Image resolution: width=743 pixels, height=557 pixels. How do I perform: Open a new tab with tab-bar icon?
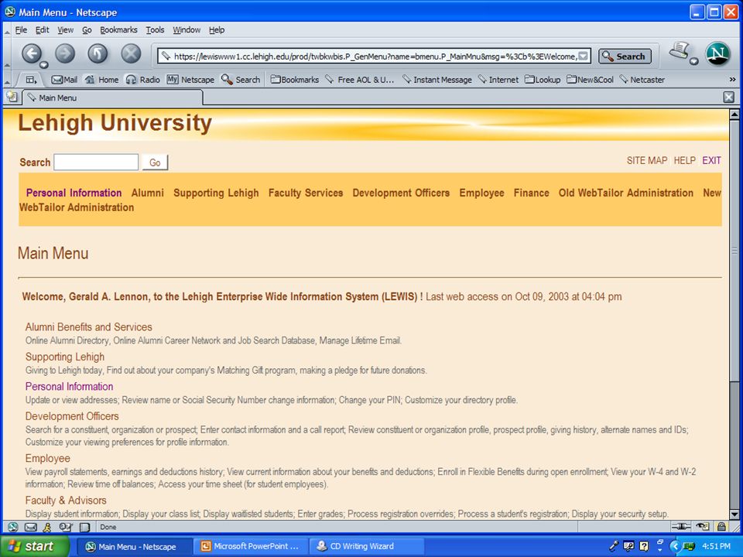12,97
